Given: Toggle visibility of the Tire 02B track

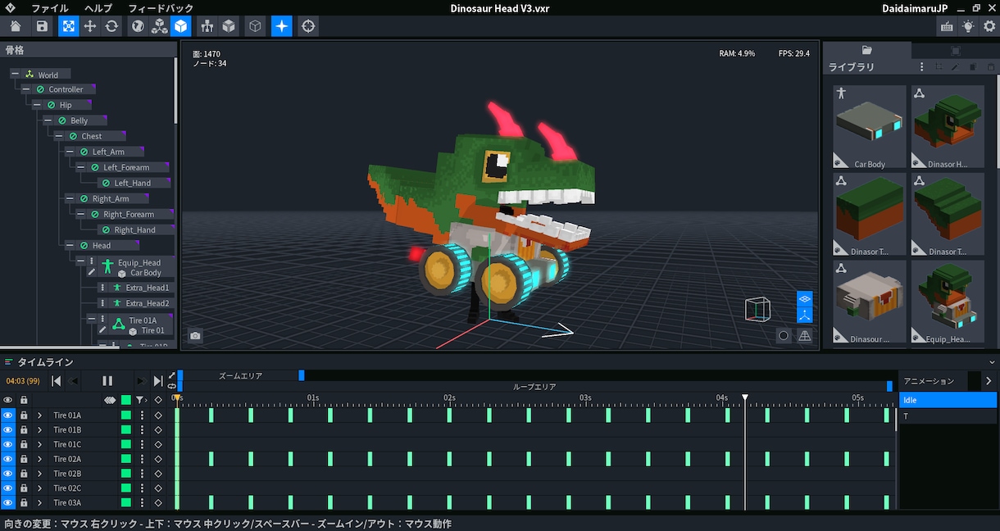Looking at the screenshot, I should coord(8,474).
